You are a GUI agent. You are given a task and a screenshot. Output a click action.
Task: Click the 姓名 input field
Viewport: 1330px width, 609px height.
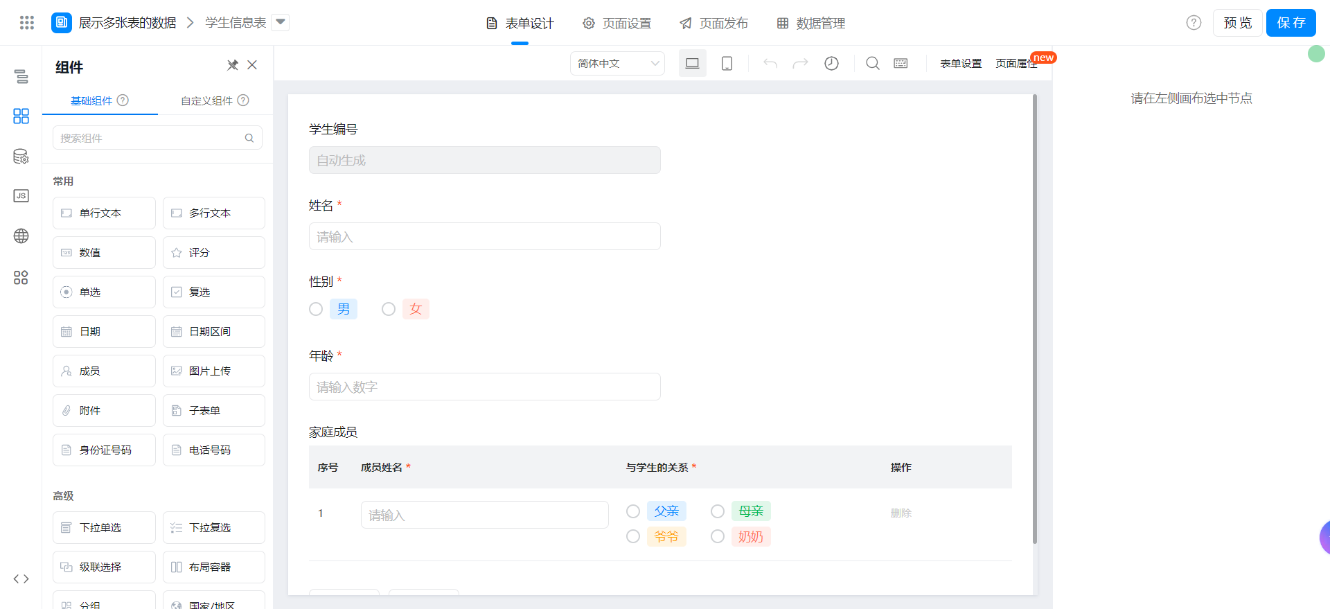tap(485, 236)
